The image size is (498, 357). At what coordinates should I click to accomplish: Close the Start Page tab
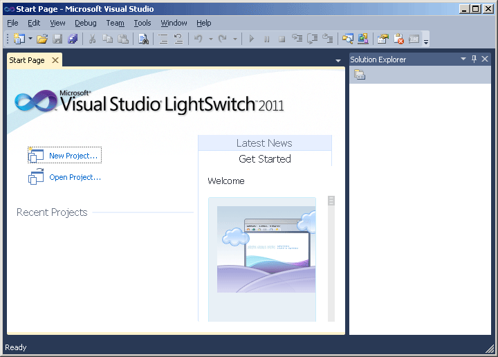click(x=55, y=60)
